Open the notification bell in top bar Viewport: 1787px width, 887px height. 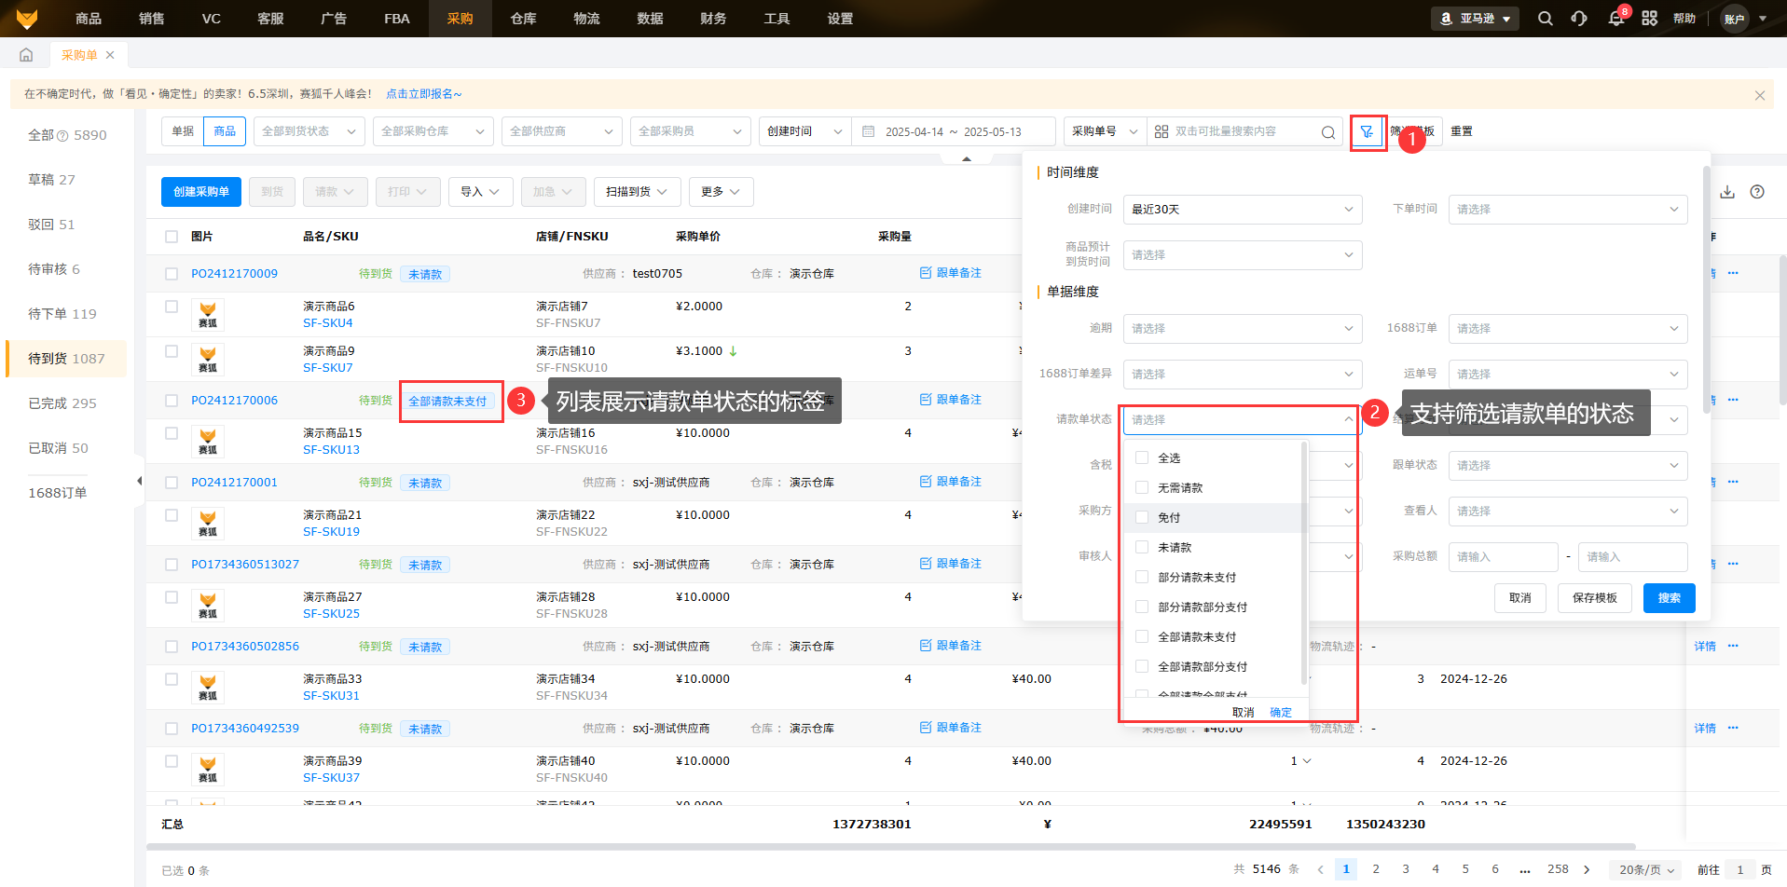(x=1615, y=19)
